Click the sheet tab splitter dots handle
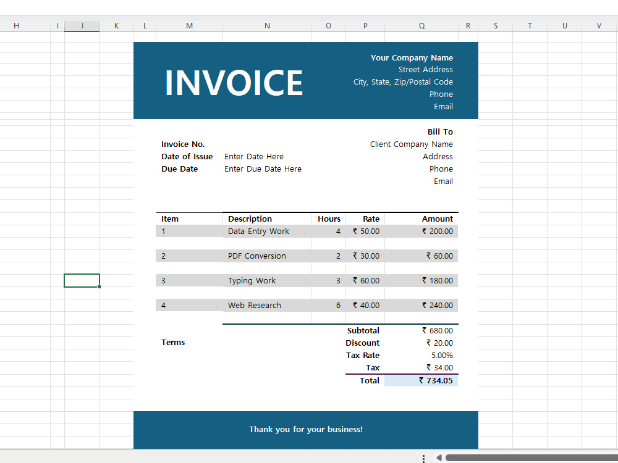618x463 pixels. pos(423,458)
